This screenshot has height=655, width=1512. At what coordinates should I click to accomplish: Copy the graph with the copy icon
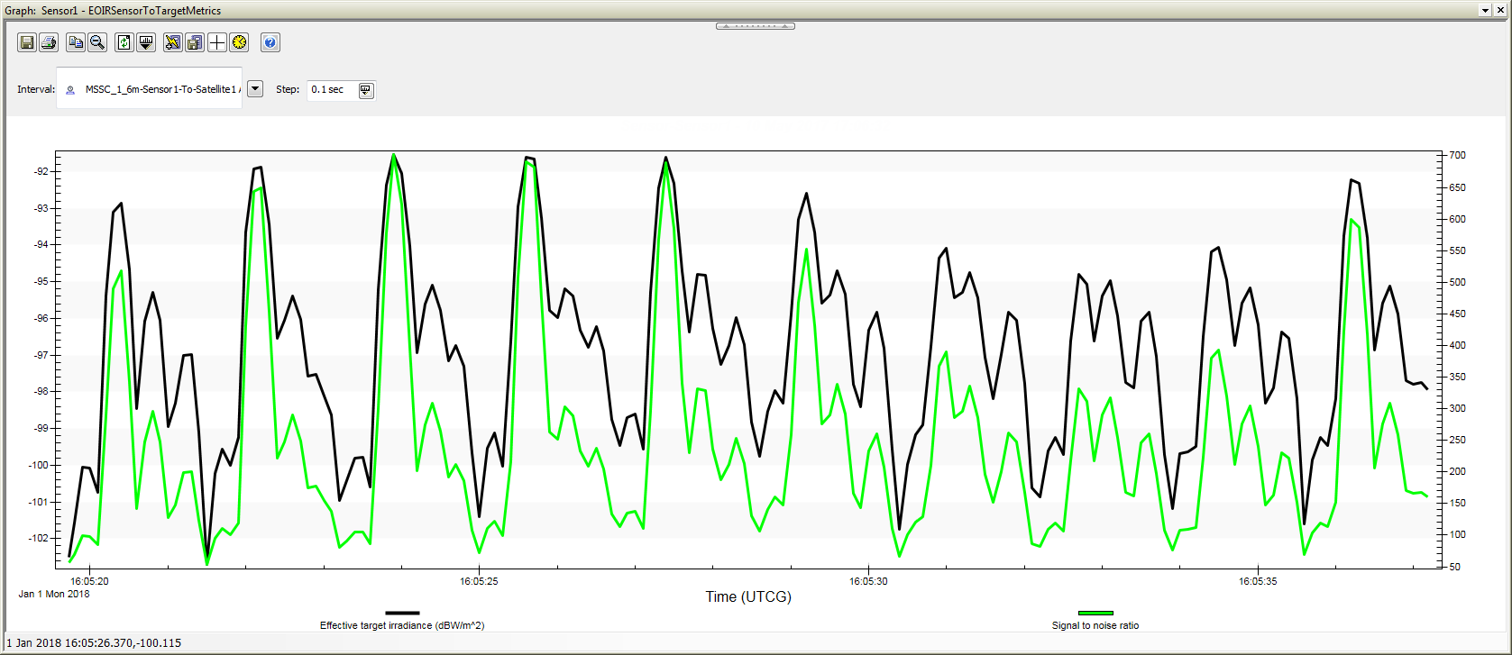coord(76,42)
